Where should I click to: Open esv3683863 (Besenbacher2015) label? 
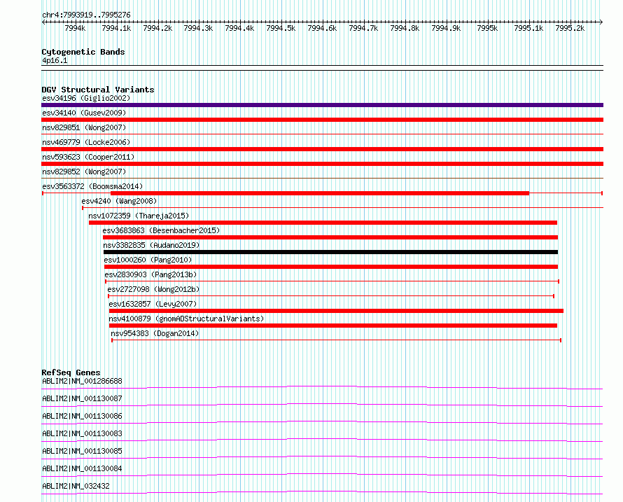161,230
